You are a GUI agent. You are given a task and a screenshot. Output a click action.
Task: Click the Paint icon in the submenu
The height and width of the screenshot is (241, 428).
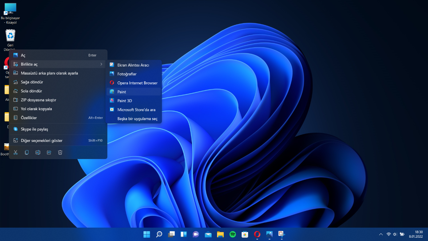[112, 92]
